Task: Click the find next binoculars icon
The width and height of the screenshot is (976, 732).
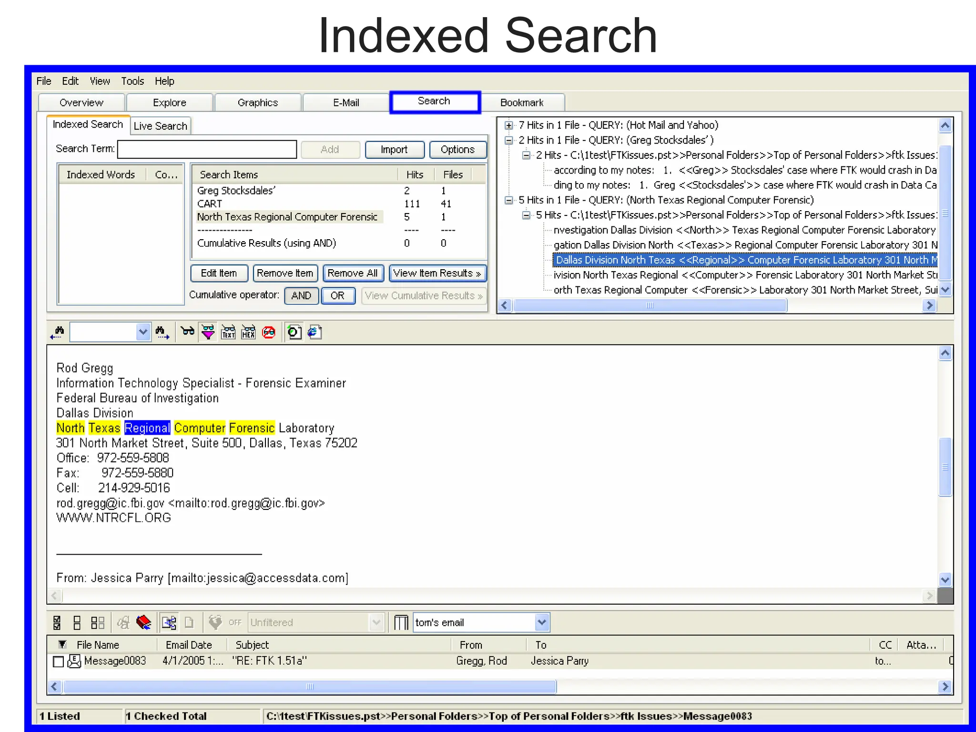Action: click(162, 332)
